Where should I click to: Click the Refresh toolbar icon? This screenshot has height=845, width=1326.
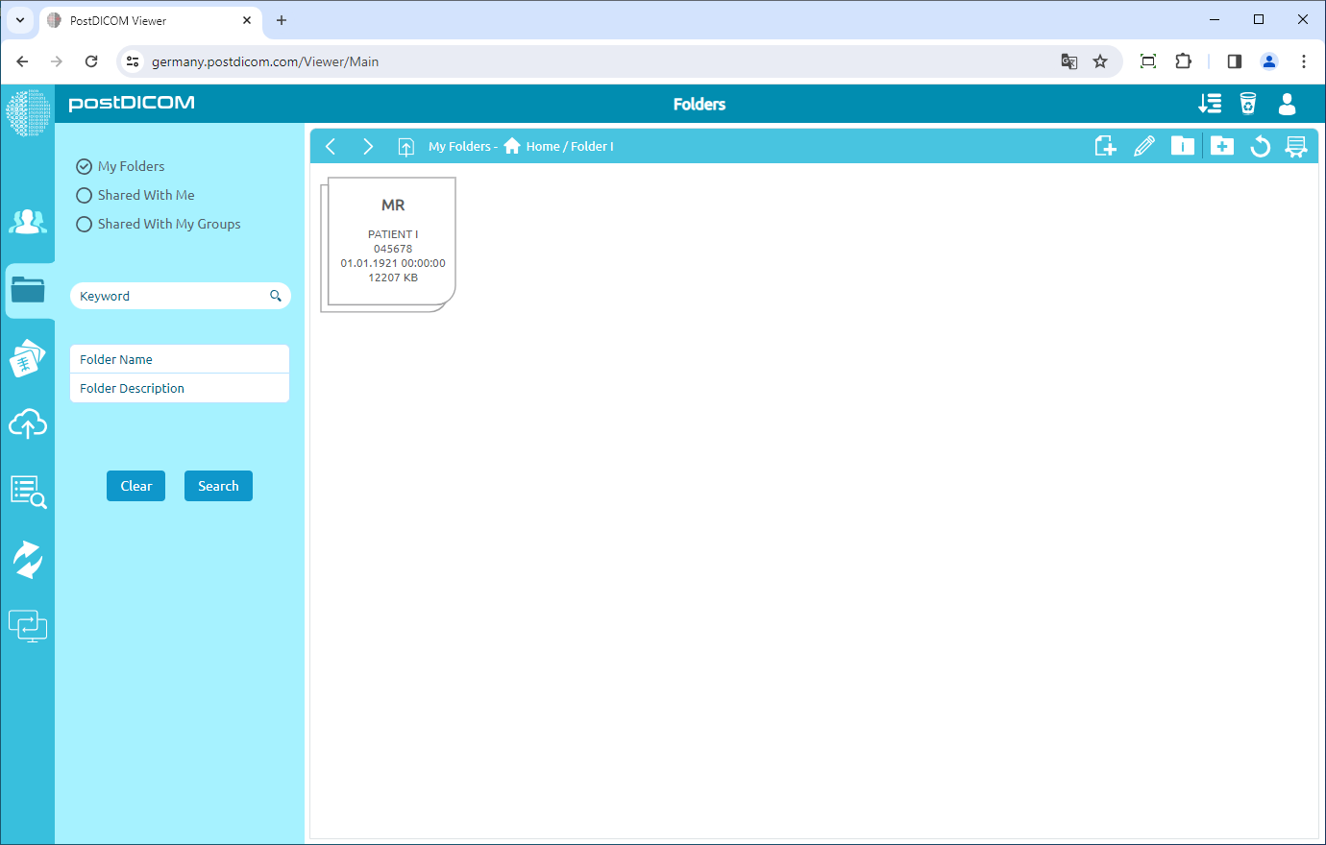pyautogui.click(x=1260, y=146)
